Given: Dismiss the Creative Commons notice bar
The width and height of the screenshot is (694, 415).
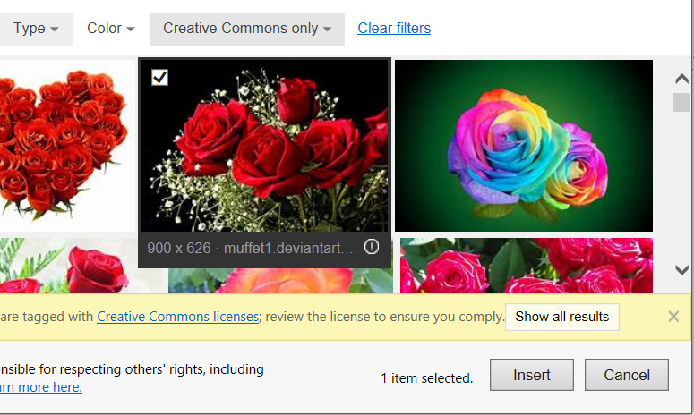Looking at the screenshot, I should 673,317.
